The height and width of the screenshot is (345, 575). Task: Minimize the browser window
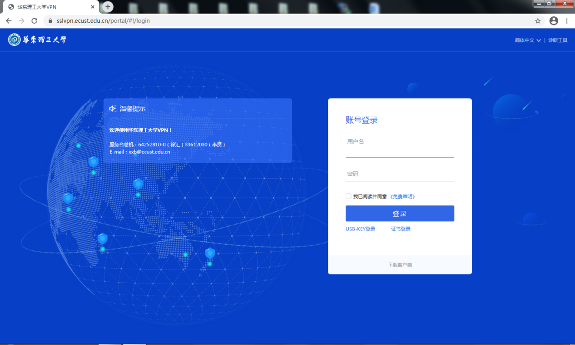539,4
